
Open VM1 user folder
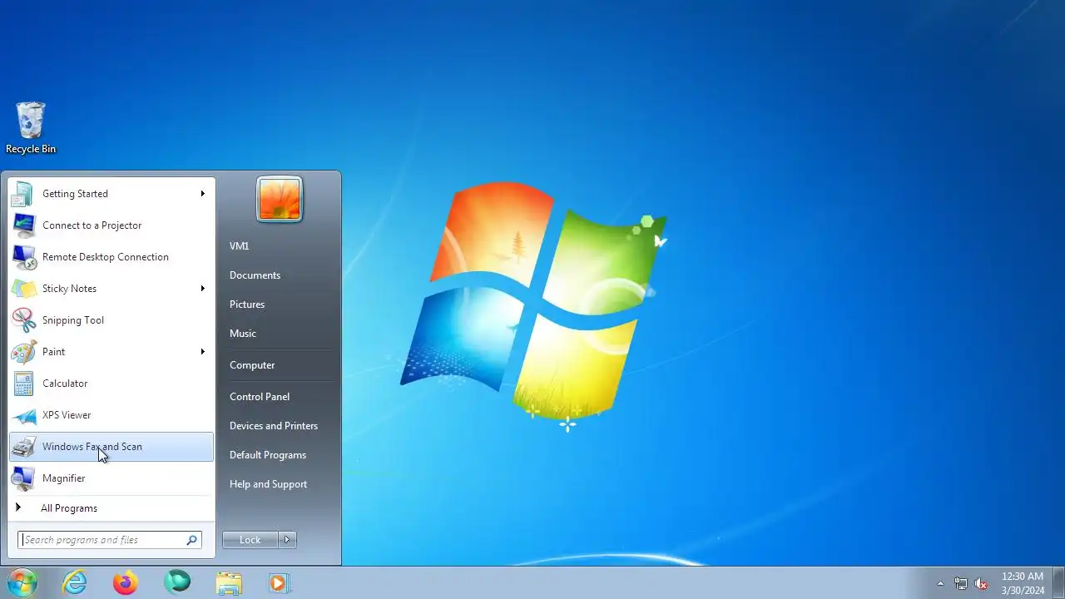pyautogui.click(x=240, y=246)
